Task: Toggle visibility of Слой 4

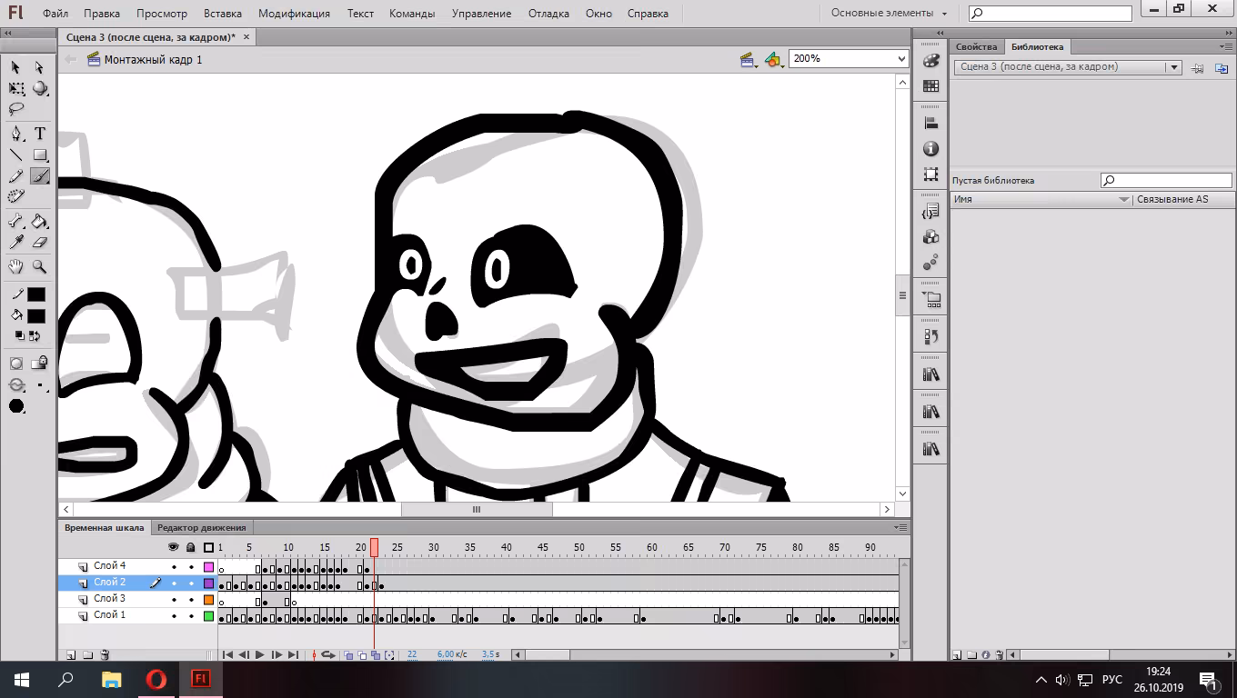Action: (174, 567)
